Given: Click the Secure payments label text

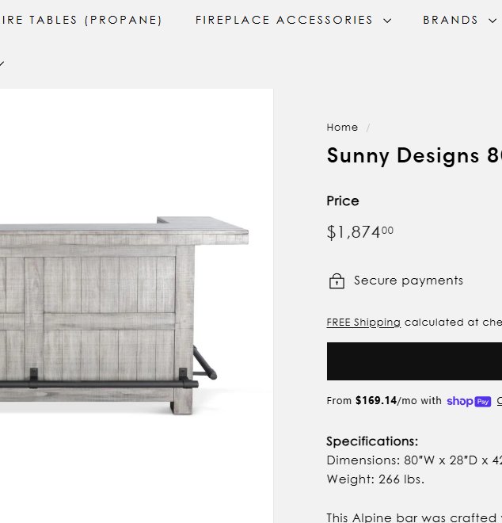Looking at the screenshot, I should point(409,281).
